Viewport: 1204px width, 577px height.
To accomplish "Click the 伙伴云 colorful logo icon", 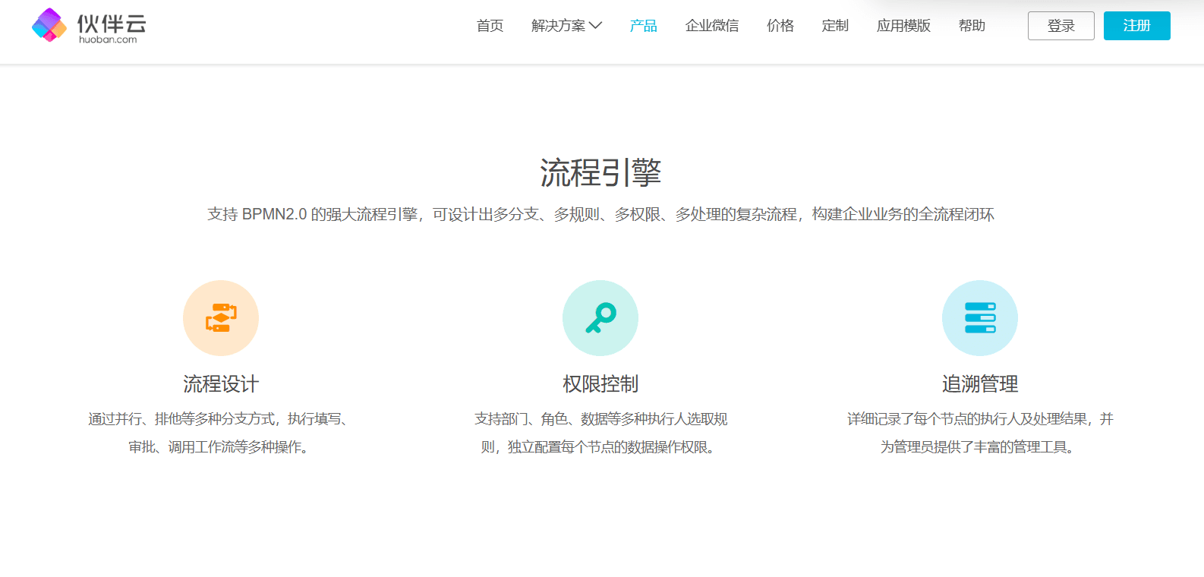I will coord(49,25).
